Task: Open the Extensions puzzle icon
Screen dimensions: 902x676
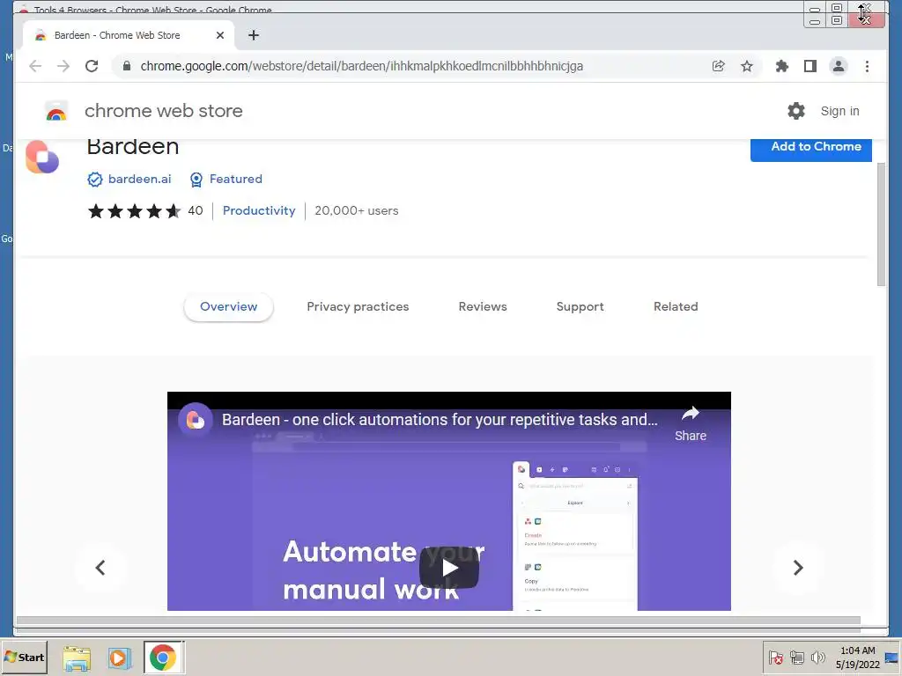Action: [782, 66]
